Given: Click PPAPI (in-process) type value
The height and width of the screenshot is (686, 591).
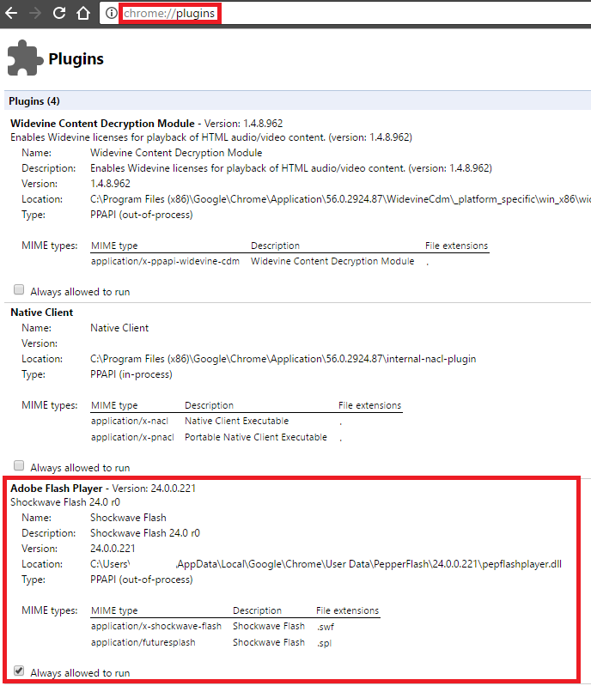Looking at the screenshot, I should coord(131,374).
